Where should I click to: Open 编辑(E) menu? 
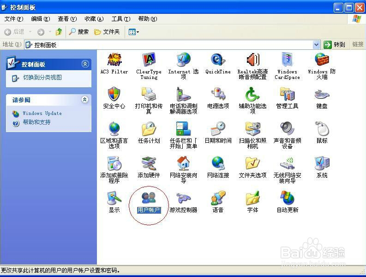point(40,19)
